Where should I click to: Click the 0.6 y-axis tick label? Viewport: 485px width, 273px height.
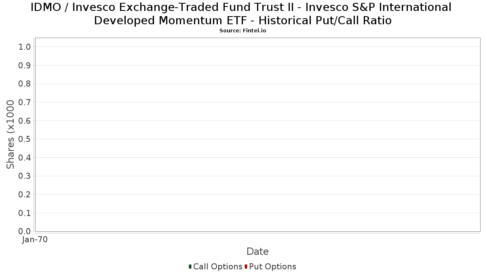click(x=25, y=121)
